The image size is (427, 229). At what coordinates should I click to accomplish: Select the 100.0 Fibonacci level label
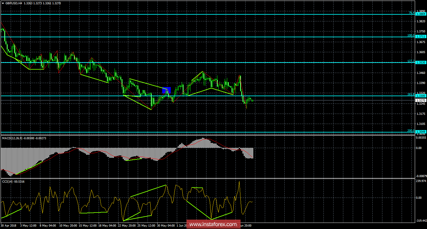coord(411,35)
